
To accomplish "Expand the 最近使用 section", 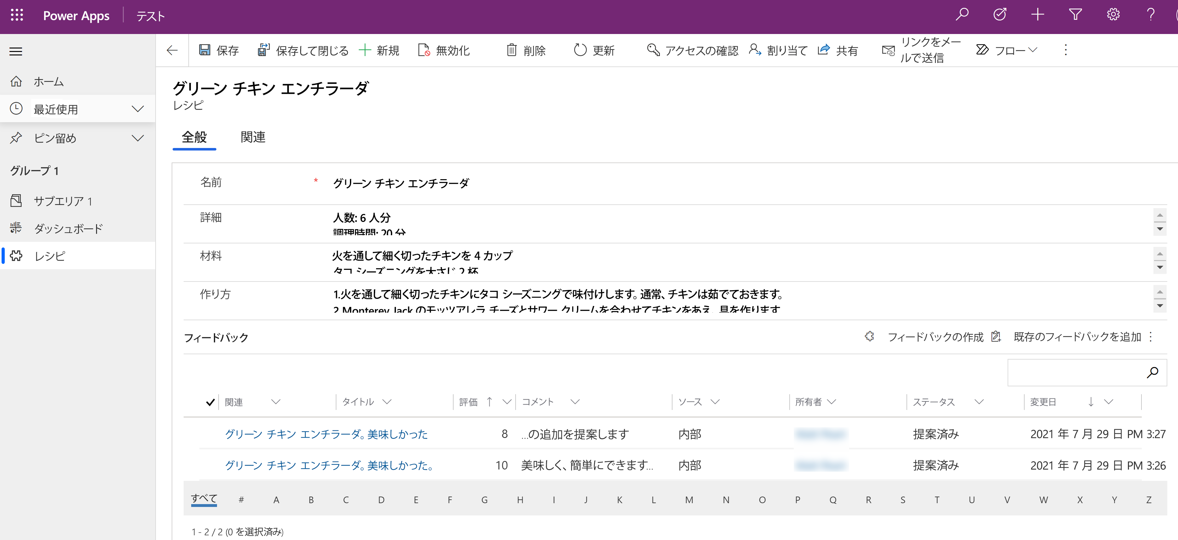I will pyautogui.click(x=138, y=109).
